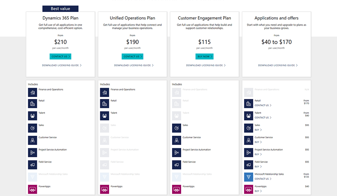337x196 pixels.
Task: Click Contact Us button for Dynamics 365 Plan
Action: [61, 57]
